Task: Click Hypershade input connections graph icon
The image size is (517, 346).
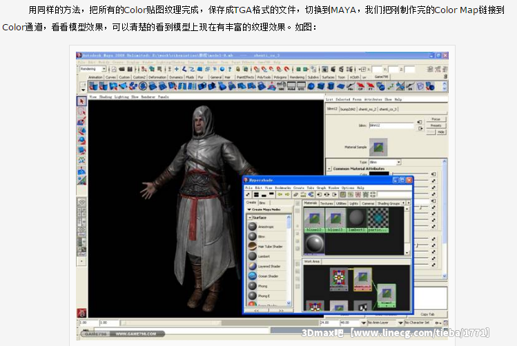Action: [319, 194]
